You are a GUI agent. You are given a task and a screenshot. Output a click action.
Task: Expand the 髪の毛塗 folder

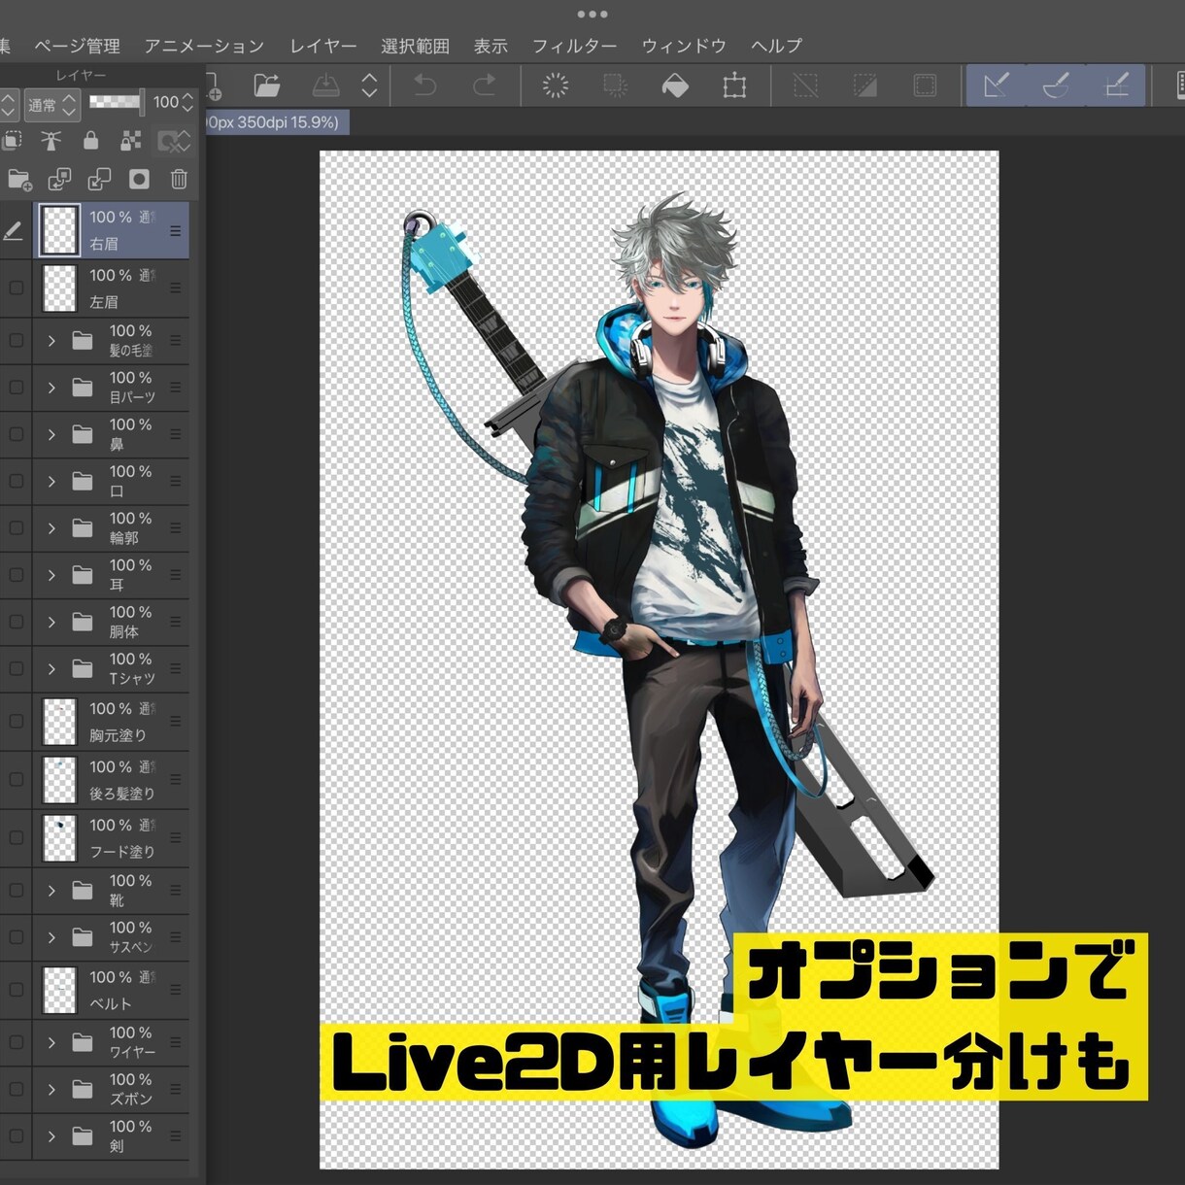tap(51, 341)
